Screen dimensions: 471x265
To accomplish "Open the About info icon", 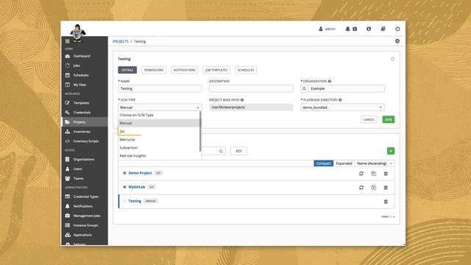I will pyautogui.click(x=369, y=29).
